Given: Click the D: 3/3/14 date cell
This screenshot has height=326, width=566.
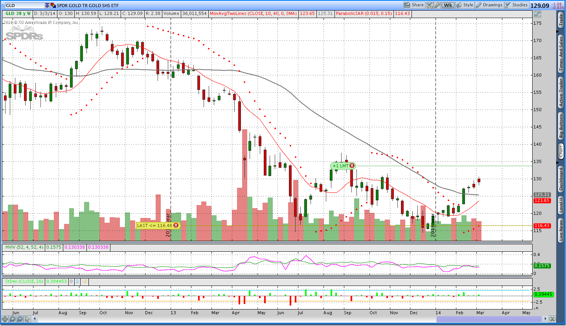Looking at the screenshot, I should point(45,13).
